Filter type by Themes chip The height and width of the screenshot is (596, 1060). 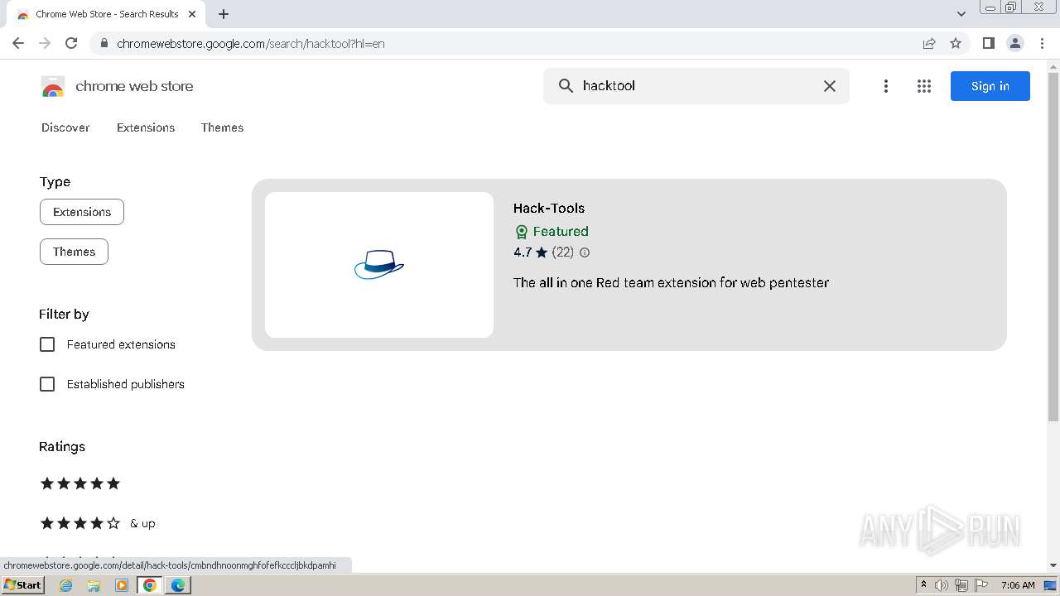pos(74,252)
